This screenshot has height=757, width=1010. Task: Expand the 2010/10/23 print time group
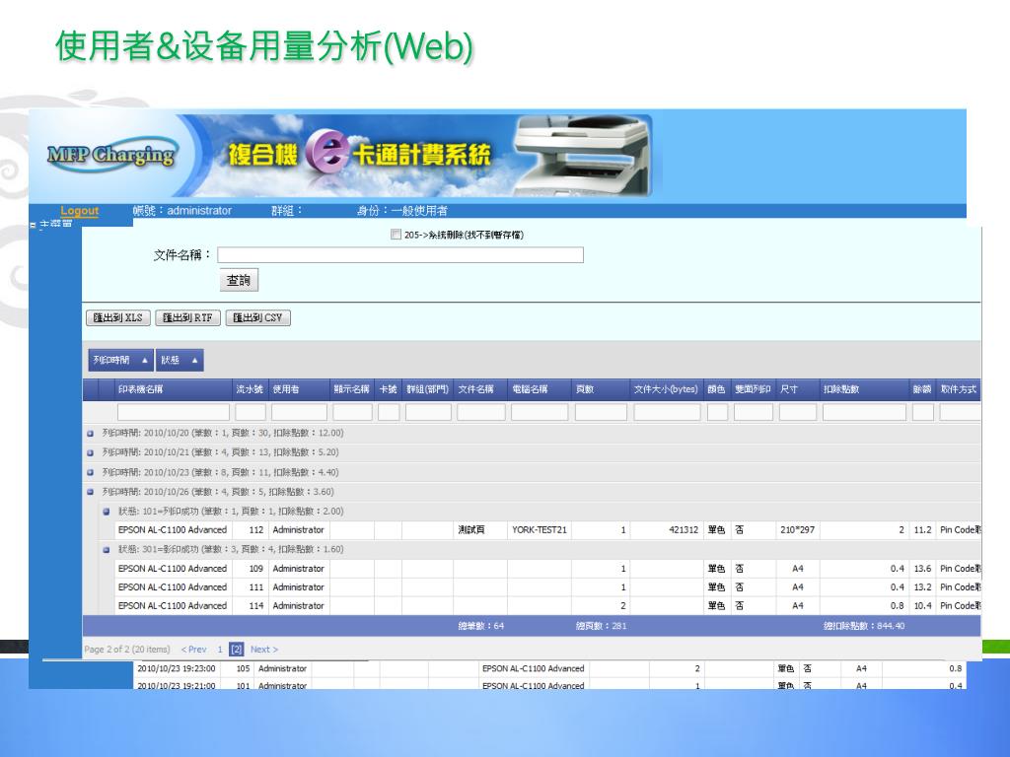coord(90,472)
